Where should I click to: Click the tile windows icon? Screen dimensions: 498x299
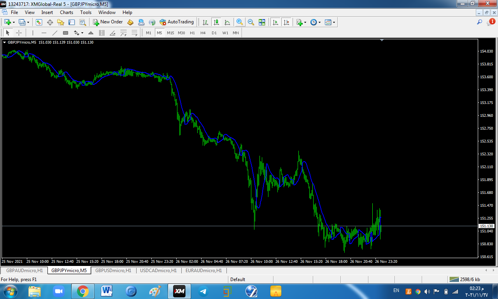(262, 22)
